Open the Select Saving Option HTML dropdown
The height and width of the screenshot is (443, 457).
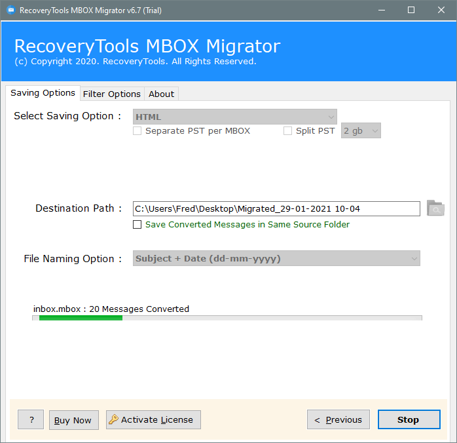(x=235, y=117)
